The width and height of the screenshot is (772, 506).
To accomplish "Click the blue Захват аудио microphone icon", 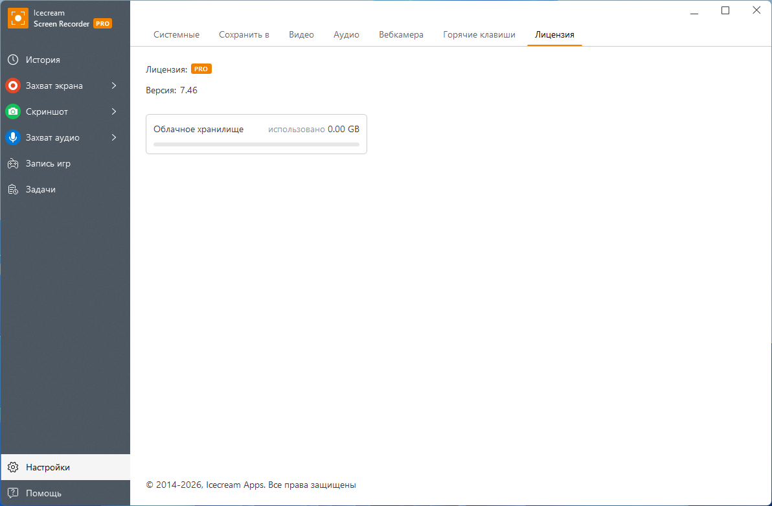I will click(13, 137).
